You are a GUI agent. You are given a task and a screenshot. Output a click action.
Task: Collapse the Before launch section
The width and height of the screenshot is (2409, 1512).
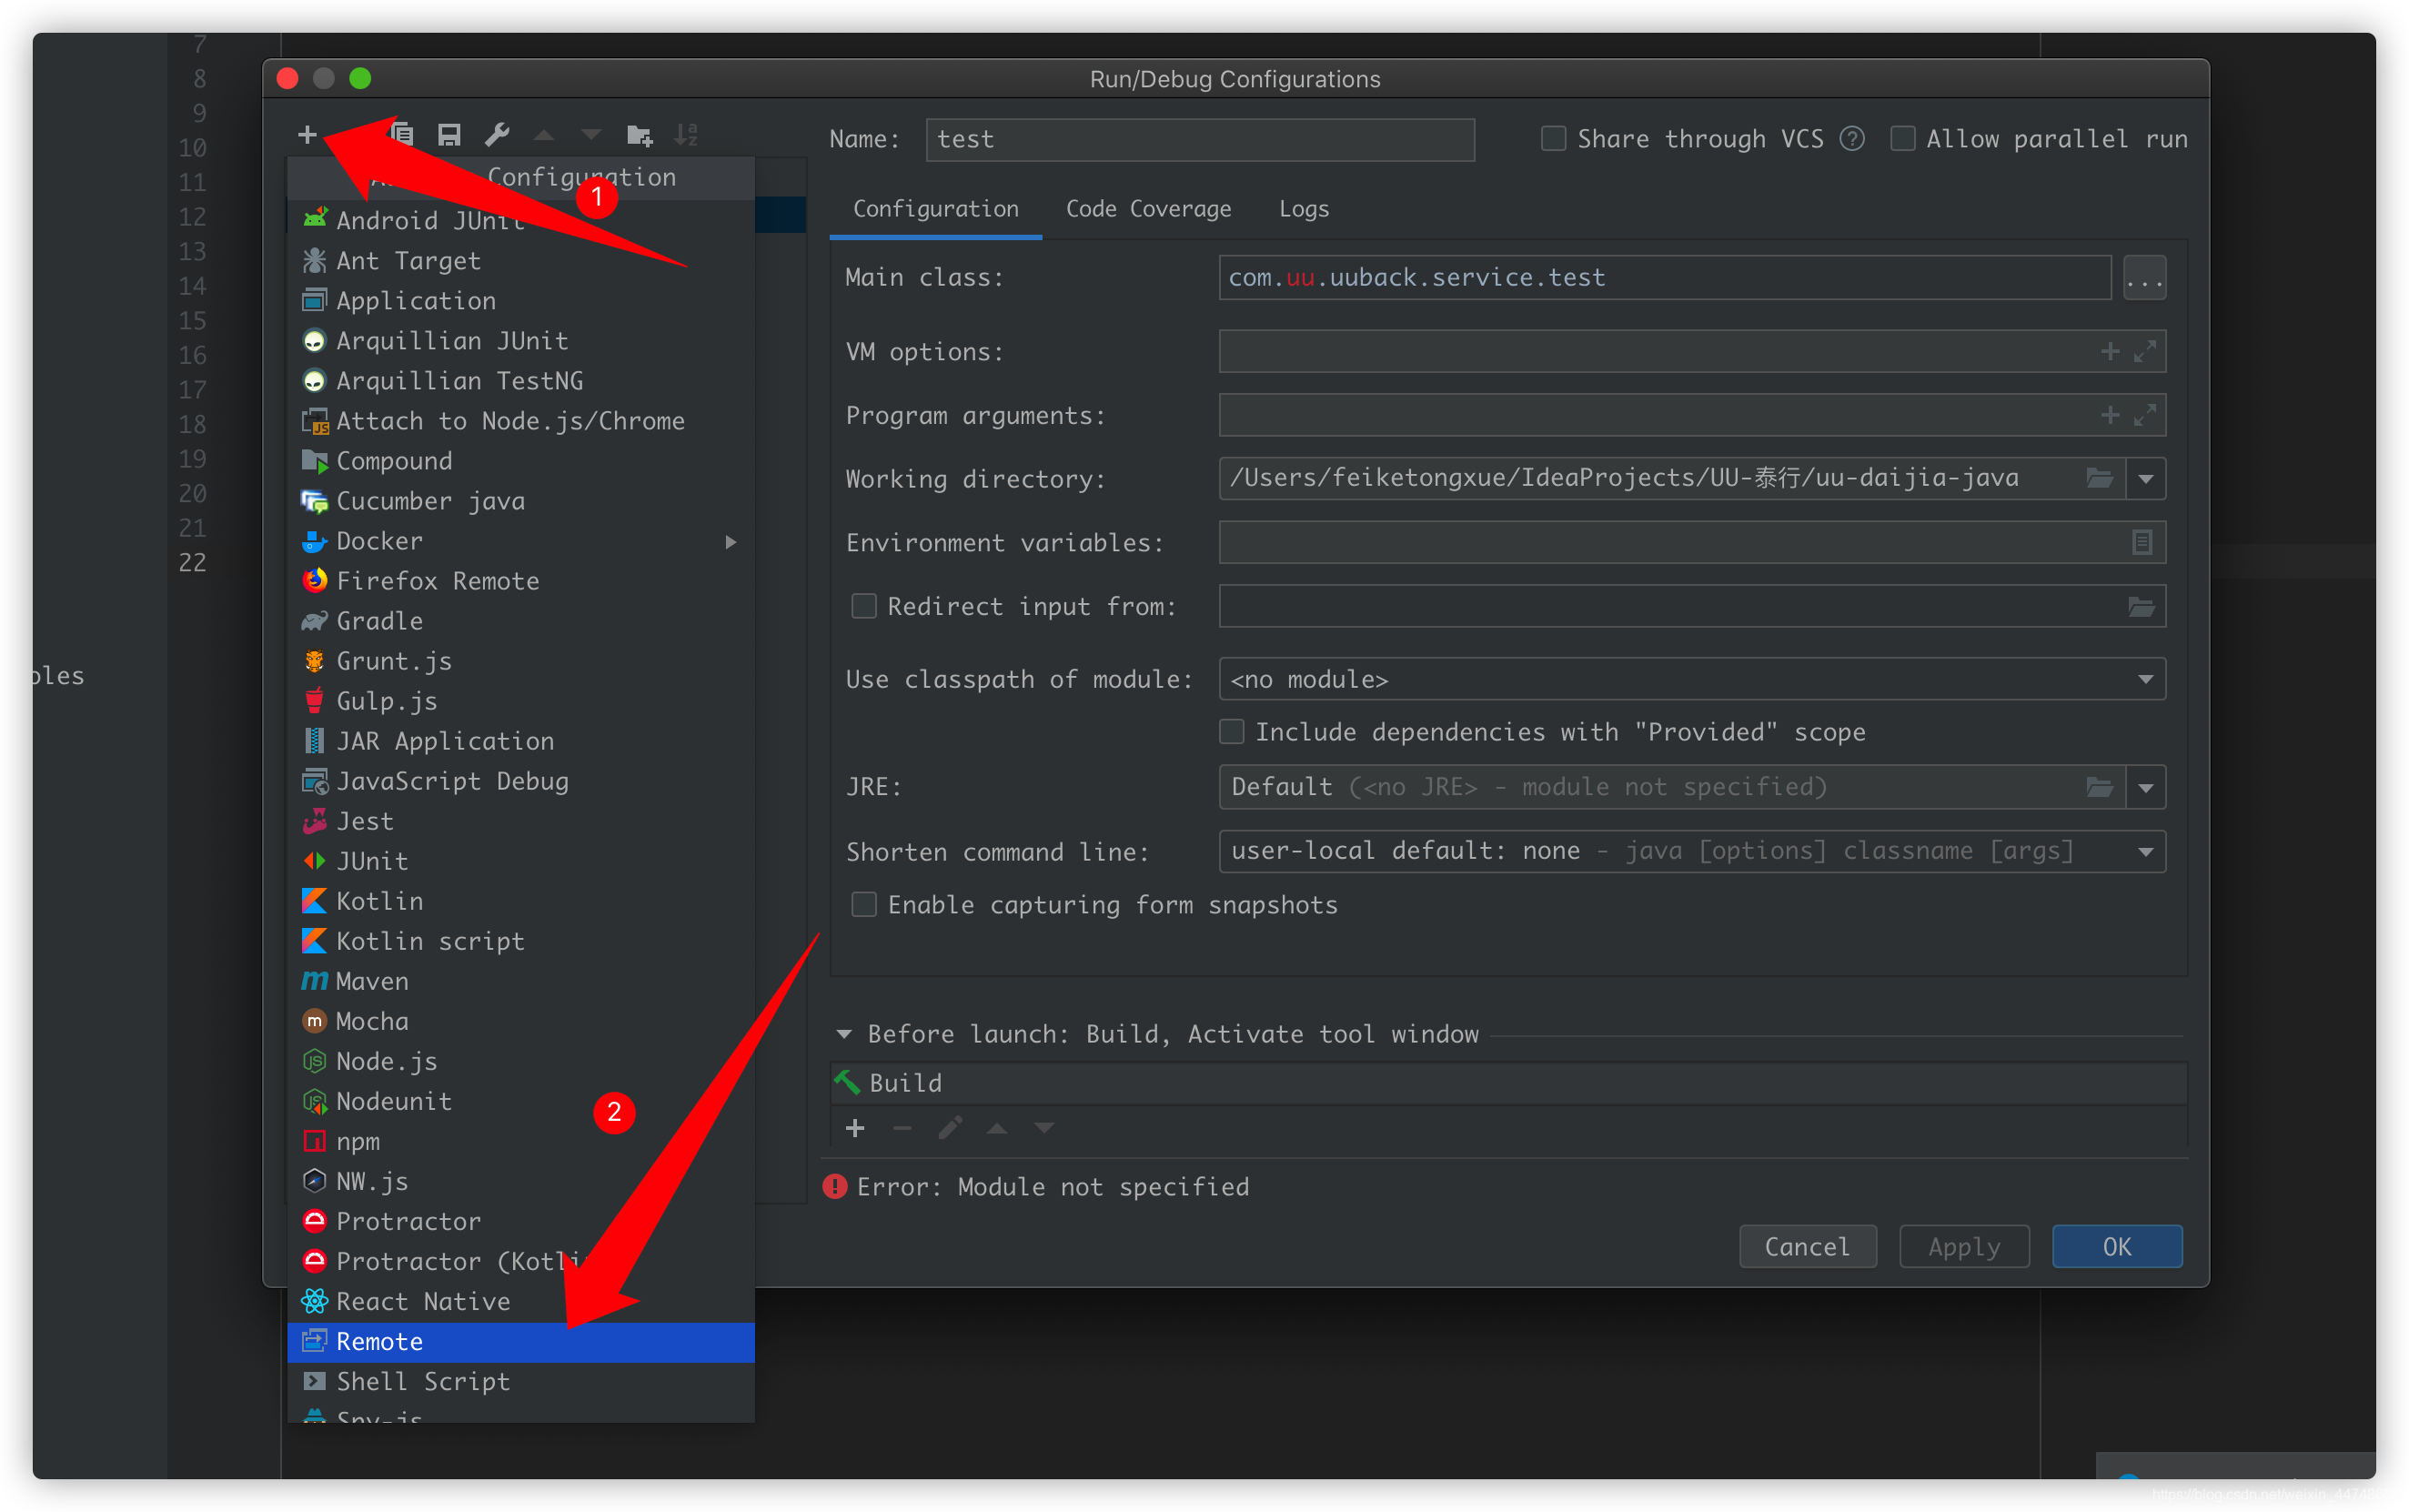[844, 1034]
